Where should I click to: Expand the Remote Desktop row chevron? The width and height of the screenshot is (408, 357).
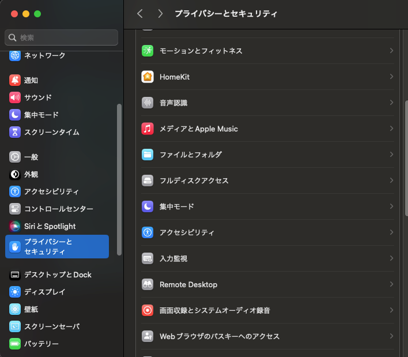click(x=391, y=284)
